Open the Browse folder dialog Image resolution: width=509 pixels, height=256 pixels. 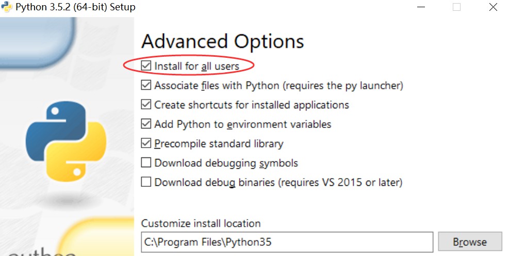470,242
